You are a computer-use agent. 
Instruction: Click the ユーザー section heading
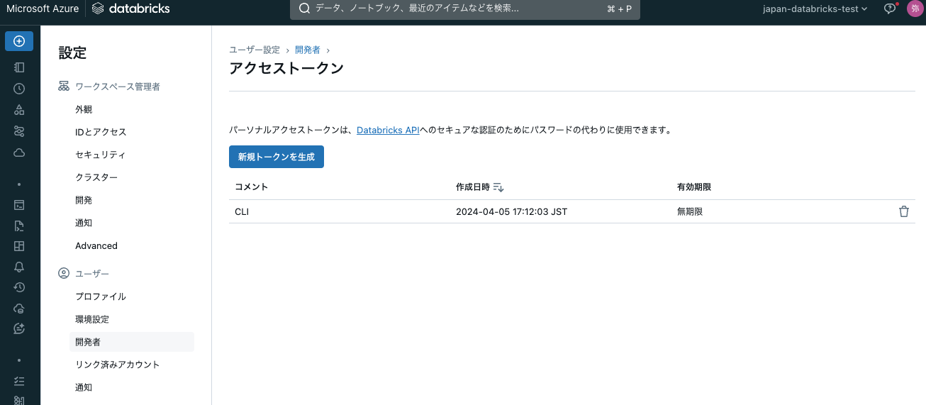[x=92, y=273]
